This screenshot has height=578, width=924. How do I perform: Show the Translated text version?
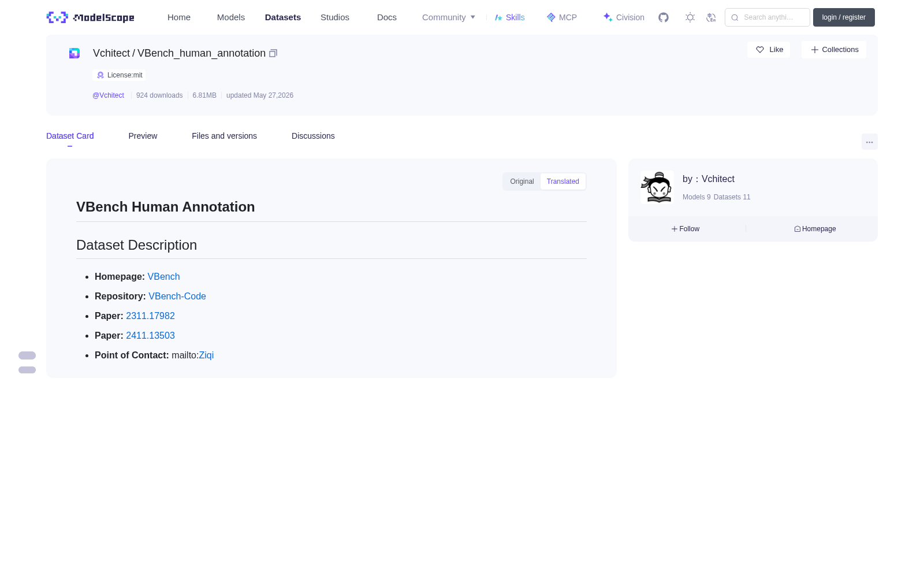tap(563, 181)
